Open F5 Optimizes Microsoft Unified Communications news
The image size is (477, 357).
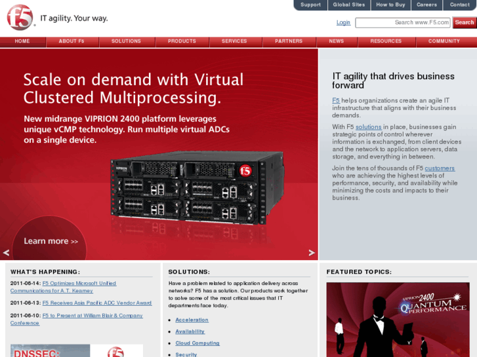[63, 287]
